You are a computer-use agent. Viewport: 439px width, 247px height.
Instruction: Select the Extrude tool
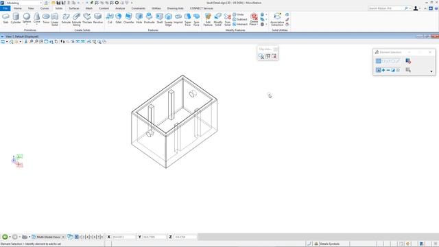coord(66,19)
